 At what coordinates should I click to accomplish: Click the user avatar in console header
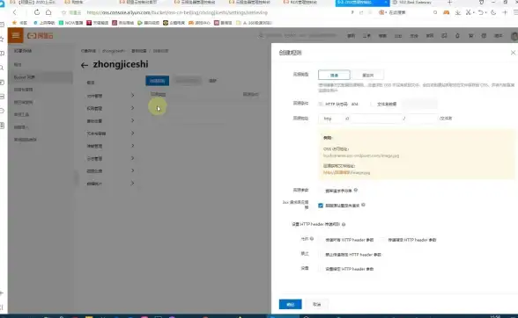[514, 36]
